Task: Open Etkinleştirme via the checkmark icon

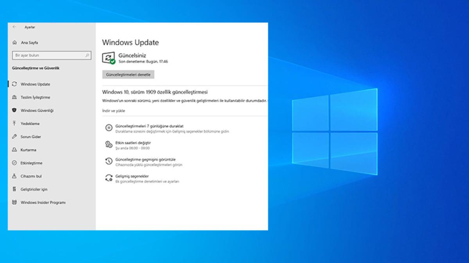Action: click(14, 163)
